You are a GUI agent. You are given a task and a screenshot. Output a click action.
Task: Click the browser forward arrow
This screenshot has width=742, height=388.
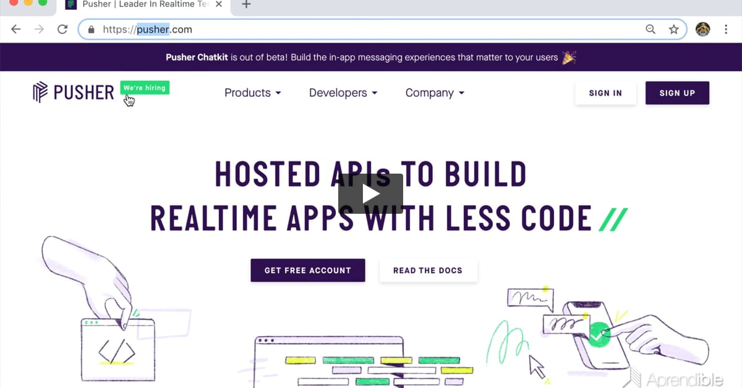[x=39, y=29]
